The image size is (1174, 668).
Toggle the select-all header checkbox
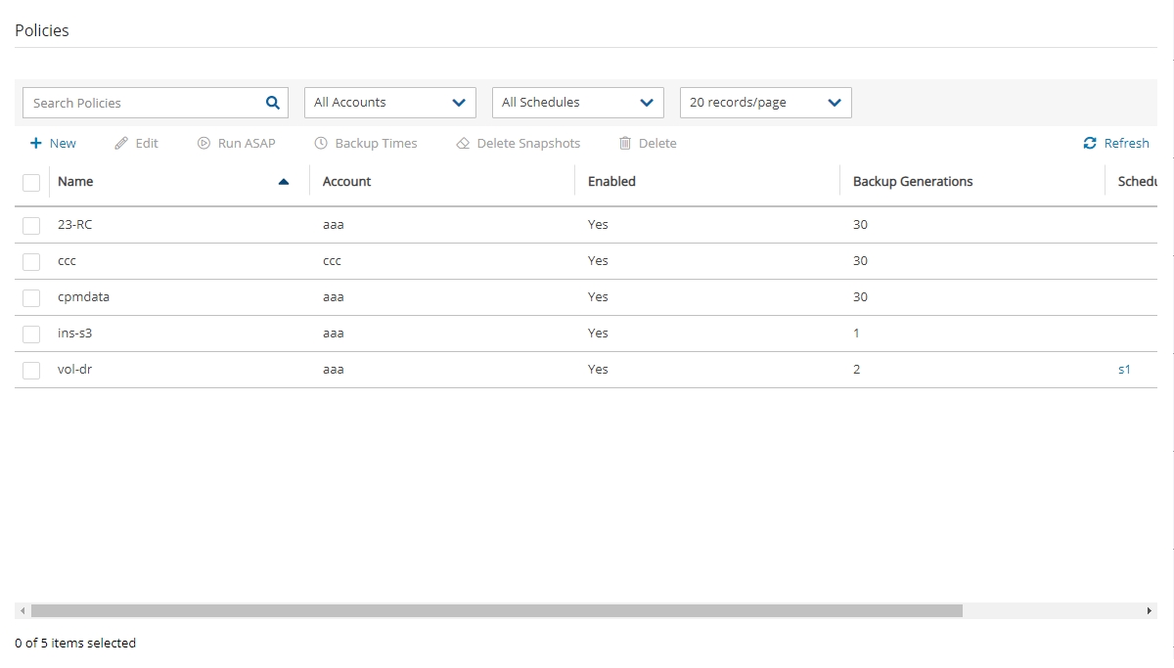tap(31, 182)
